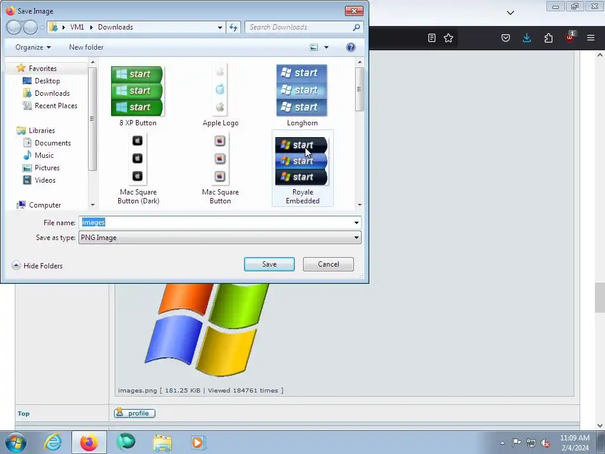The width and height of the screenshot is (605, 454).
Task: Click the search magnifier icon in Search Downloads
Action: [x=356, y=27]
